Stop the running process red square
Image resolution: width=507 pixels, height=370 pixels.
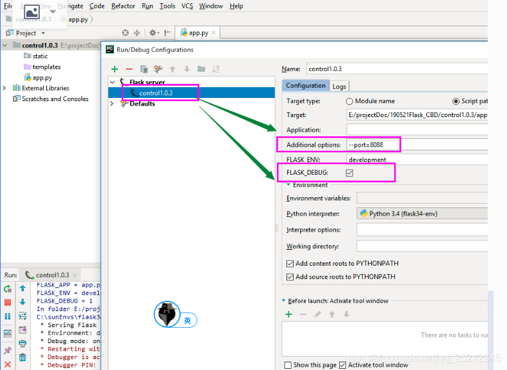coord(8,303)
